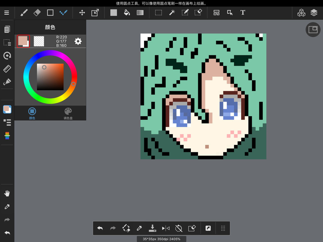Click redo in bottom toolbar

pos(113,228)
